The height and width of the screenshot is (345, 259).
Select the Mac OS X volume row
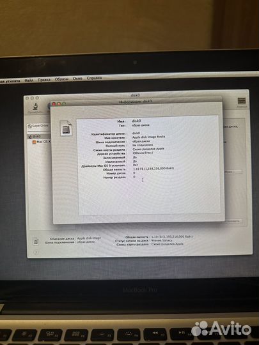point(42,142)
